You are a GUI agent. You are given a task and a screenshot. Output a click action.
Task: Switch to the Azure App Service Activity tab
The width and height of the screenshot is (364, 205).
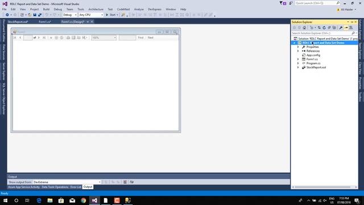24,187
